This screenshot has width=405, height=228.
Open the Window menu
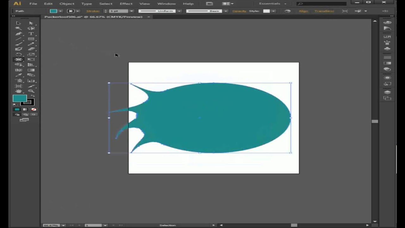(x=166, y=3)
